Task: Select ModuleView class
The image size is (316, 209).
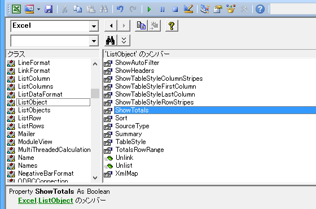Action: 35,142
